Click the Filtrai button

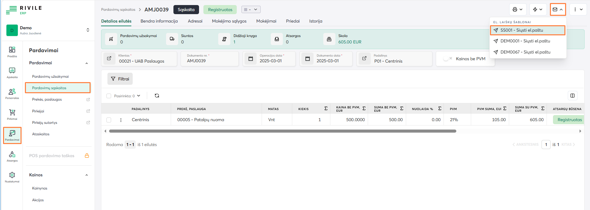point(120,79)
